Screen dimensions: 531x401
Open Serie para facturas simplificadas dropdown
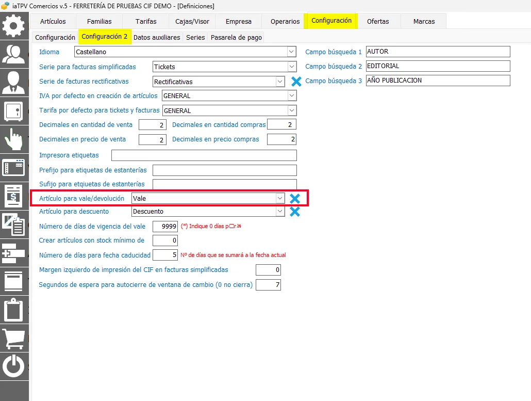[x=292, y=67]
